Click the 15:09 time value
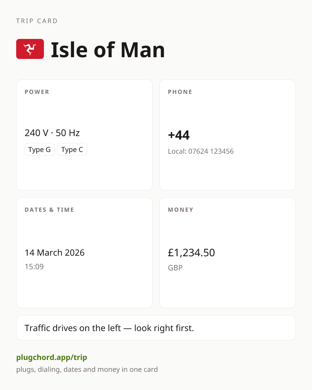The image size is (312, 390). (34, 267)
